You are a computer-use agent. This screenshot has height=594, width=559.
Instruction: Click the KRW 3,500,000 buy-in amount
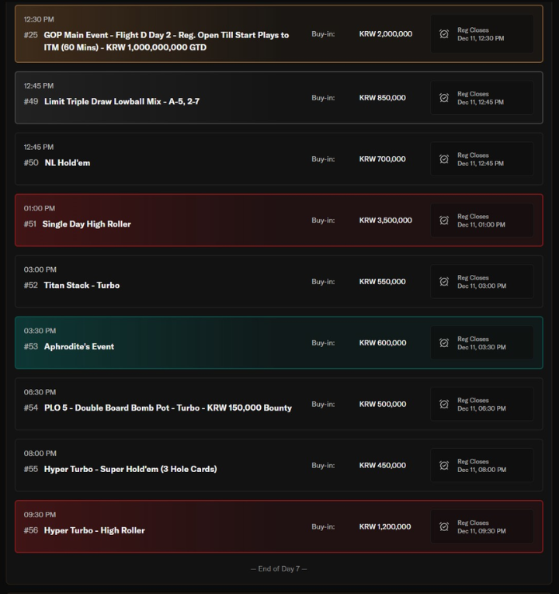click(386, 221)
